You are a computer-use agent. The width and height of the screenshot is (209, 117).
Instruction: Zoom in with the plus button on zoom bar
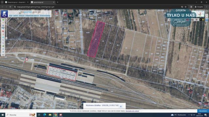pos(7,19)
